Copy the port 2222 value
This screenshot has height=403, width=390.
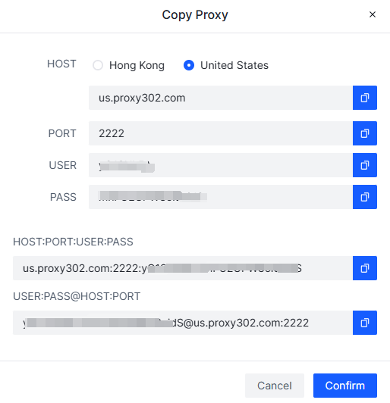click(x=365, y=133)
